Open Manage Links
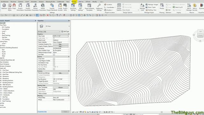Image resolution: width=204 pixels, height=115 pixels. [142, 7]
